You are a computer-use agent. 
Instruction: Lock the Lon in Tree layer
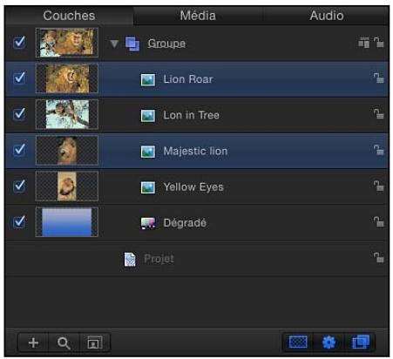pyautogui.click(x=378, y=114)
